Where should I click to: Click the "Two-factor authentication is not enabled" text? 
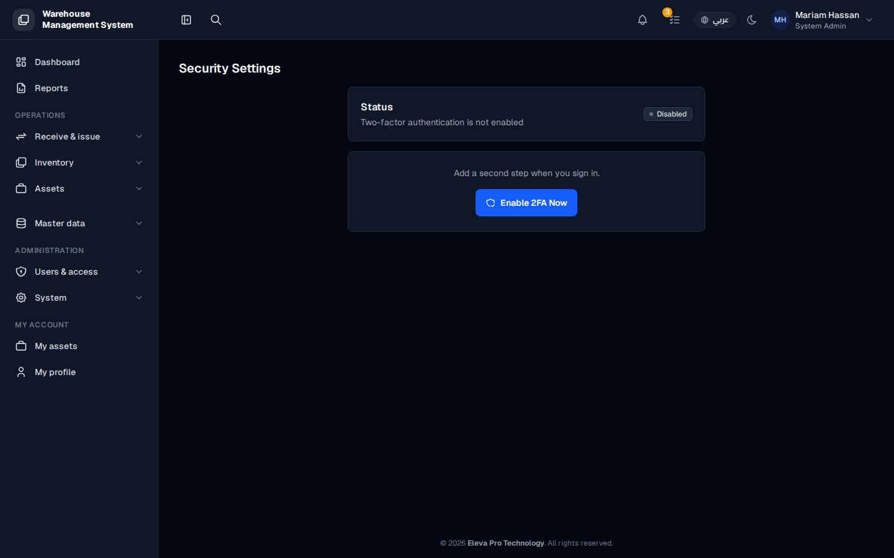[x=442, y=122]
